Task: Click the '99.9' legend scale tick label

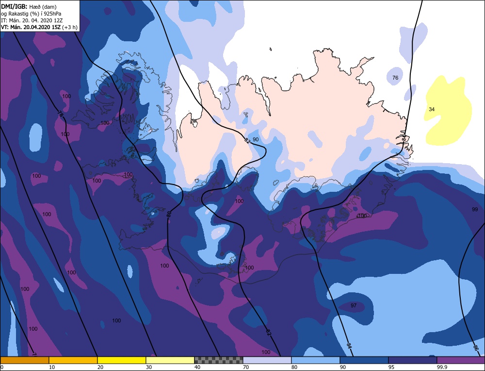Action: pyautogui.click(x=442, y=368)
